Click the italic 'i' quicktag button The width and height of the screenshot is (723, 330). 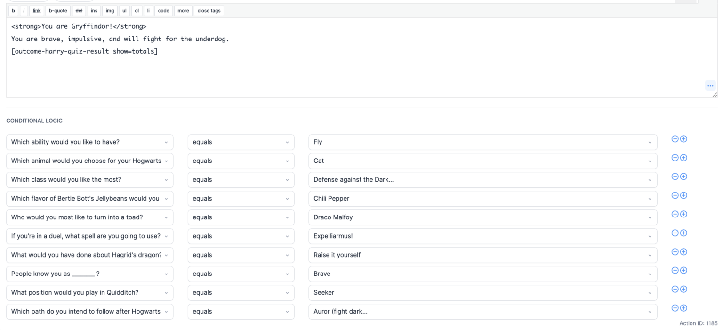24,11
